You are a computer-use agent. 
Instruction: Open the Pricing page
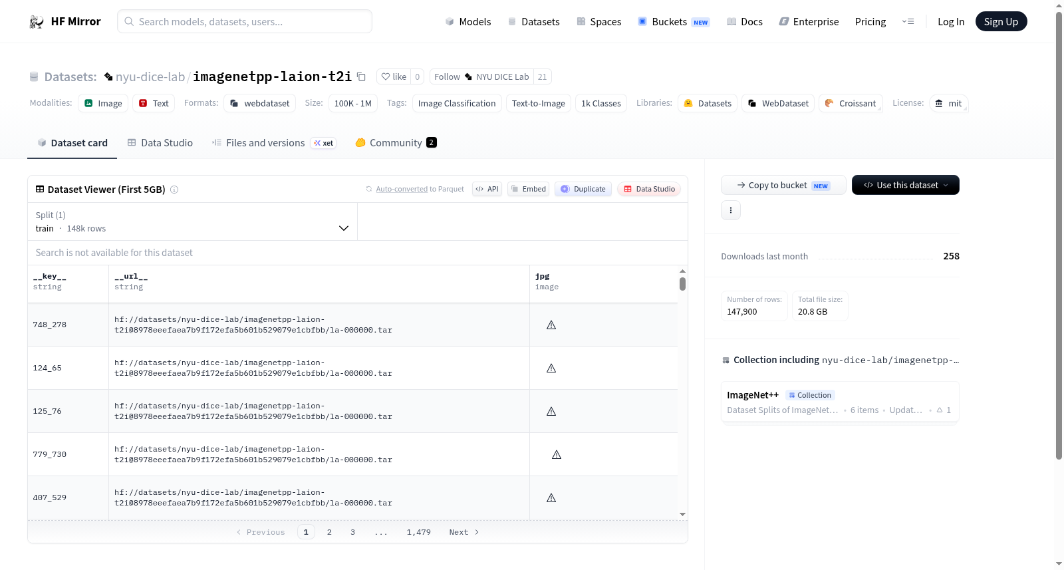pos(870,22)
